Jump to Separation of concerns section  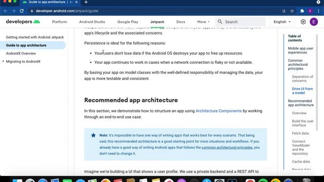(303, 79)
